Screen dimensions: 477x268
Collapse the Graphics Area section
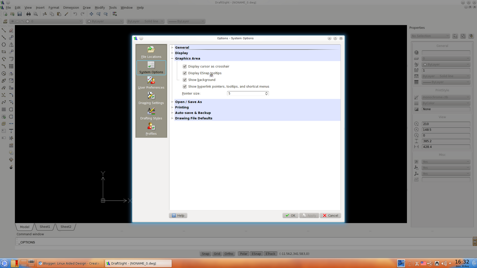[x=172, y=58]
